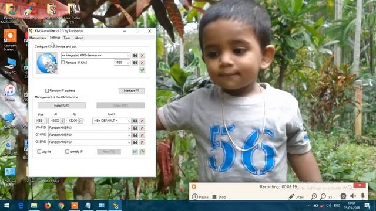This screenshot has width=376, height=211.
Task: Click the last icon beside New PID
Action: tap(142, 152)
